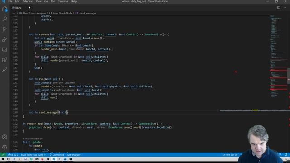This screenshot has height=163, width=290.
Task: Open the File menu
Action: point(10,1)
